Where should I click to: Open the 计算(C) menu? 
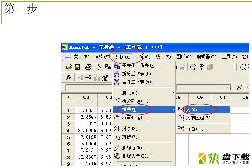point(143,57)
